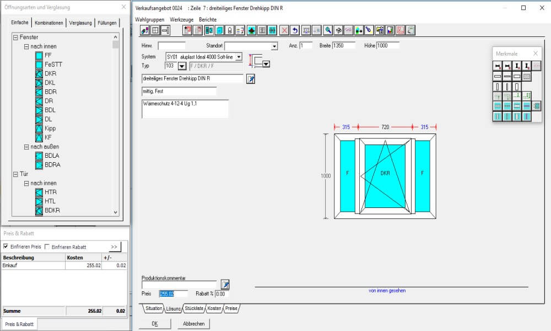
Task: Click the red X delete toolbar icon
Action: (x=284, y=30)
